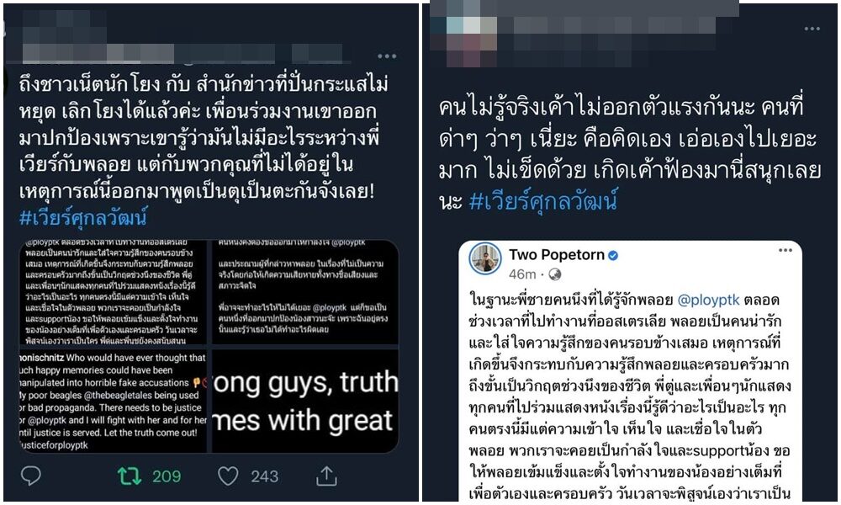The width and height of the screenshot is (841, 505).
Task: Open the #เวียร์ศุกลวัฒน์ hashtag in right tweet
Action: [542, 202]
